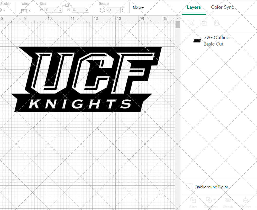Open the More dropdown menu
The image size is (257, 210).
click(x=138, y=7)
